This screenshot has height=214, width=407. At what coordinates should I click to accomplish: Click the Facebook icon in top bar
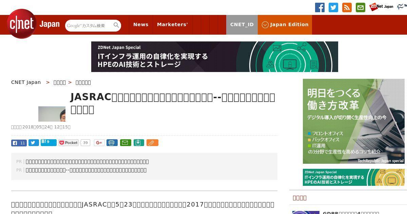[320, 7]
